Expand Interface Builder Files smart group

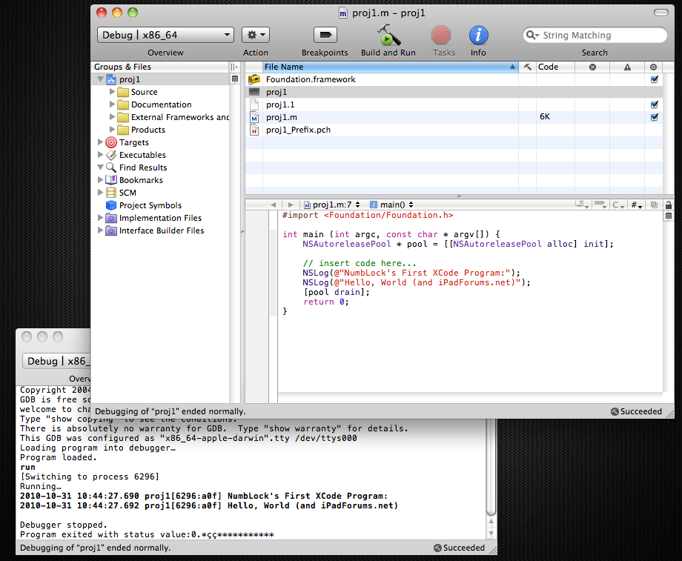coord(101,230)
